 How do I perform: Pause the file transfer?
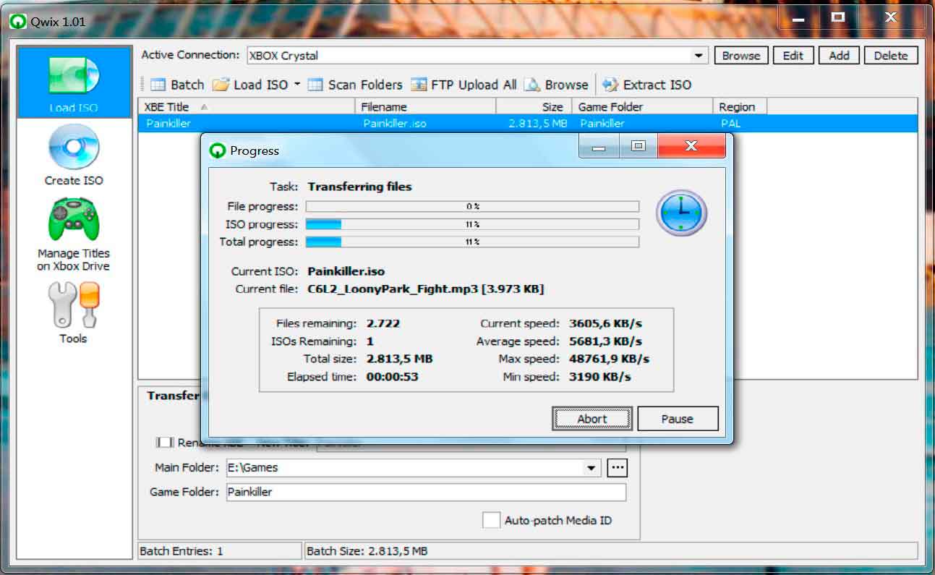tap(677, 419)
